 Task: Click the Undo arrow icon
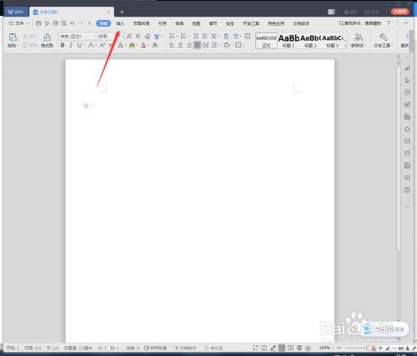point(73,23)
